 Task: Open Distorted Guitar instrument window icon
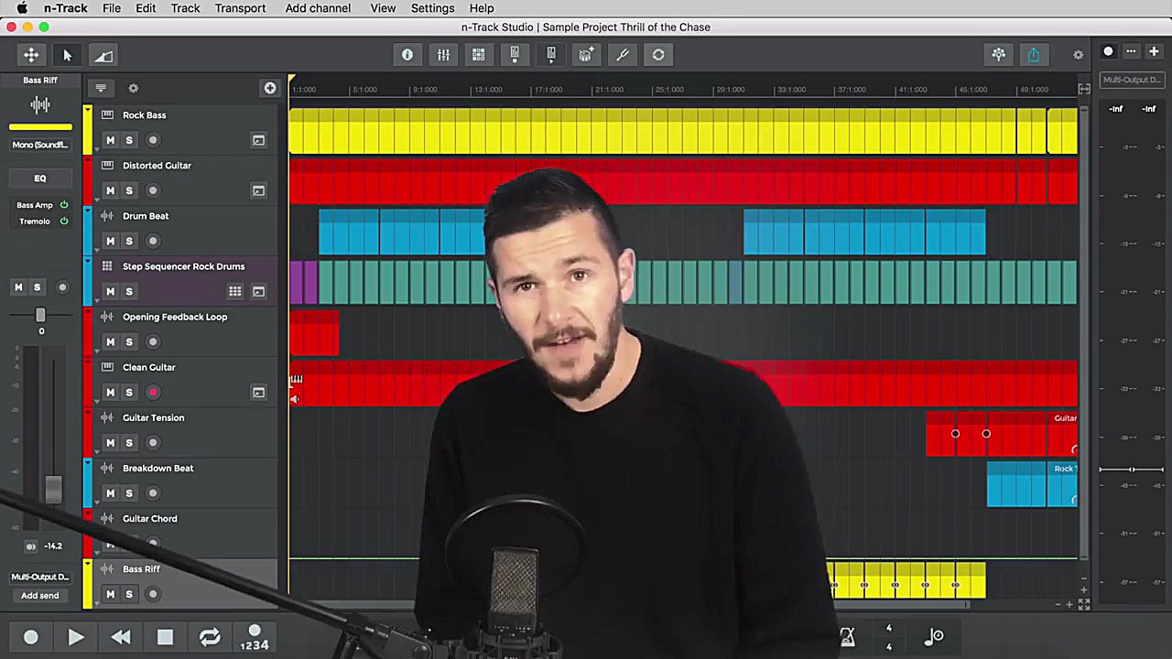258,190
